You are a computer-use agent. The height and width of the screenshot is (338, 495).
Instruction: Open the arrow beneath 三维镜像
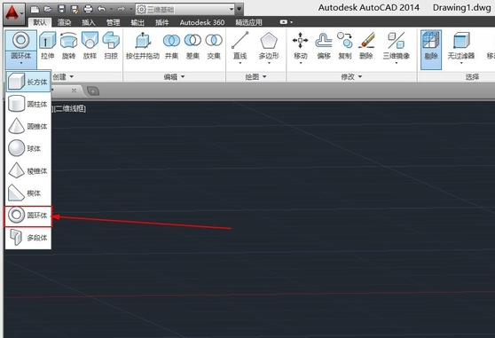coord(397,63)
